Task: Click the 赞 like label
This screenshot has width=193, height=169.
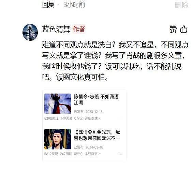Action: pos(173,29)
